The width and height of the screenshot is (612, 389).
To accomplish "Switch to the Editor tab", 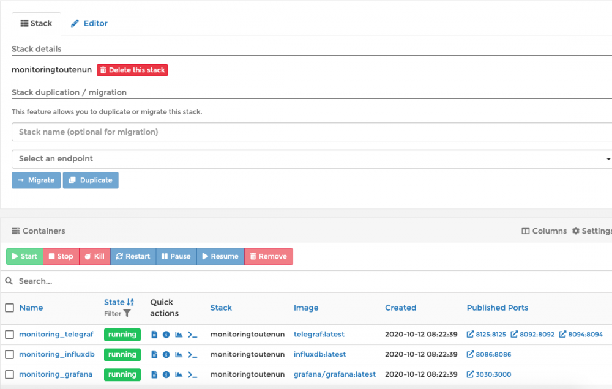I will [89, 23].
